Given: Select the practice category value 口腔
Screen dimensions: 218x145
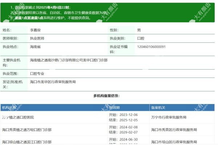Looking at the screenshot, I should 141,38.
